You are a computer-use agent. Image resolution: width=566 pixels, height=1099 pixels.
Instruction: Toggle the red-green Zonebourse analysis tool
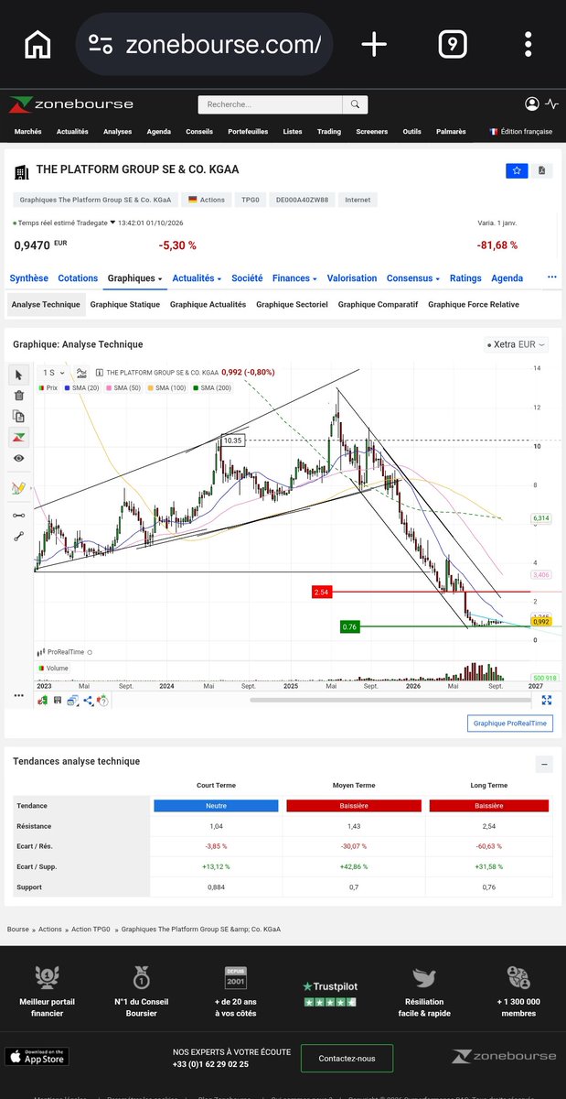click(19, 437)
